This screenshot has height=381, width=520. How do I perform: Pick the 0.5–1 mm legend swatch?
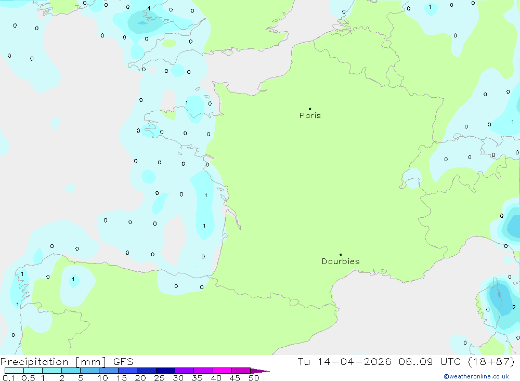[x=33, y=371]
